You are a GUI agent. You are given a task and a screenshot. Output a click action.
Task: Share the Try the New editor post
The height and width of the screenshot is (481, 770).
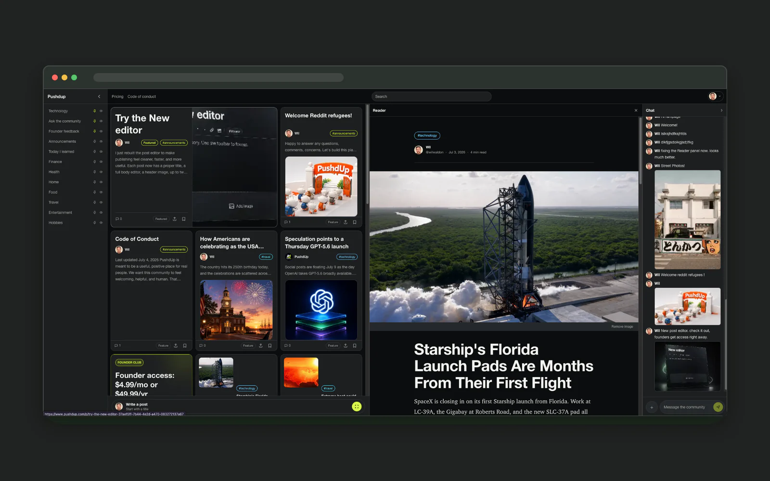(x=175, y=219)
